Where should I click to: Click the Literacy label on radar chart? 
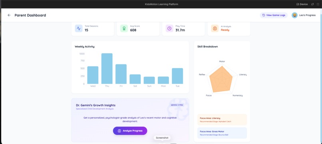243,74
